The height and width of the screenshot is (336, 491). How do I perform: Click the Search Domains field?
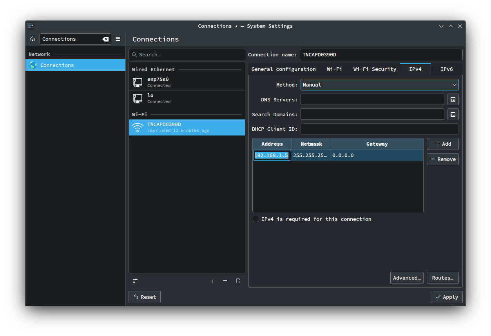tap(372, 114)
